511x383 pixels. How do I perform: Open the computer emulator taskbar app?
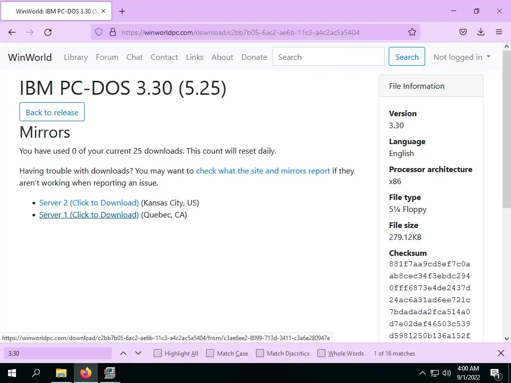(x=110, y=373)
